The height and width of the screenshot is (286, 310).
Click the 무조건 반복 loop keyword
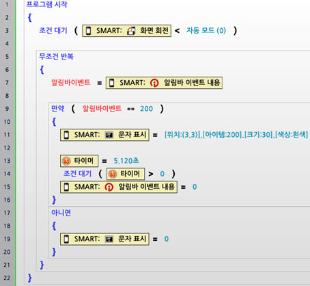click(x=56, y=56)
